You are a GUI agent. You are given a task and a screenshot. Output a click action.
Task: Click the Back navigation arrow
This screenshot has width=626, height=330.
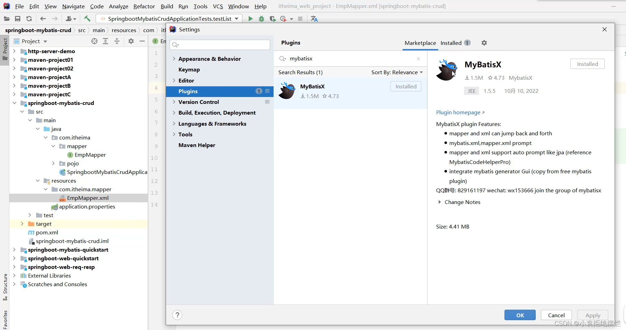tap(43, 19)
